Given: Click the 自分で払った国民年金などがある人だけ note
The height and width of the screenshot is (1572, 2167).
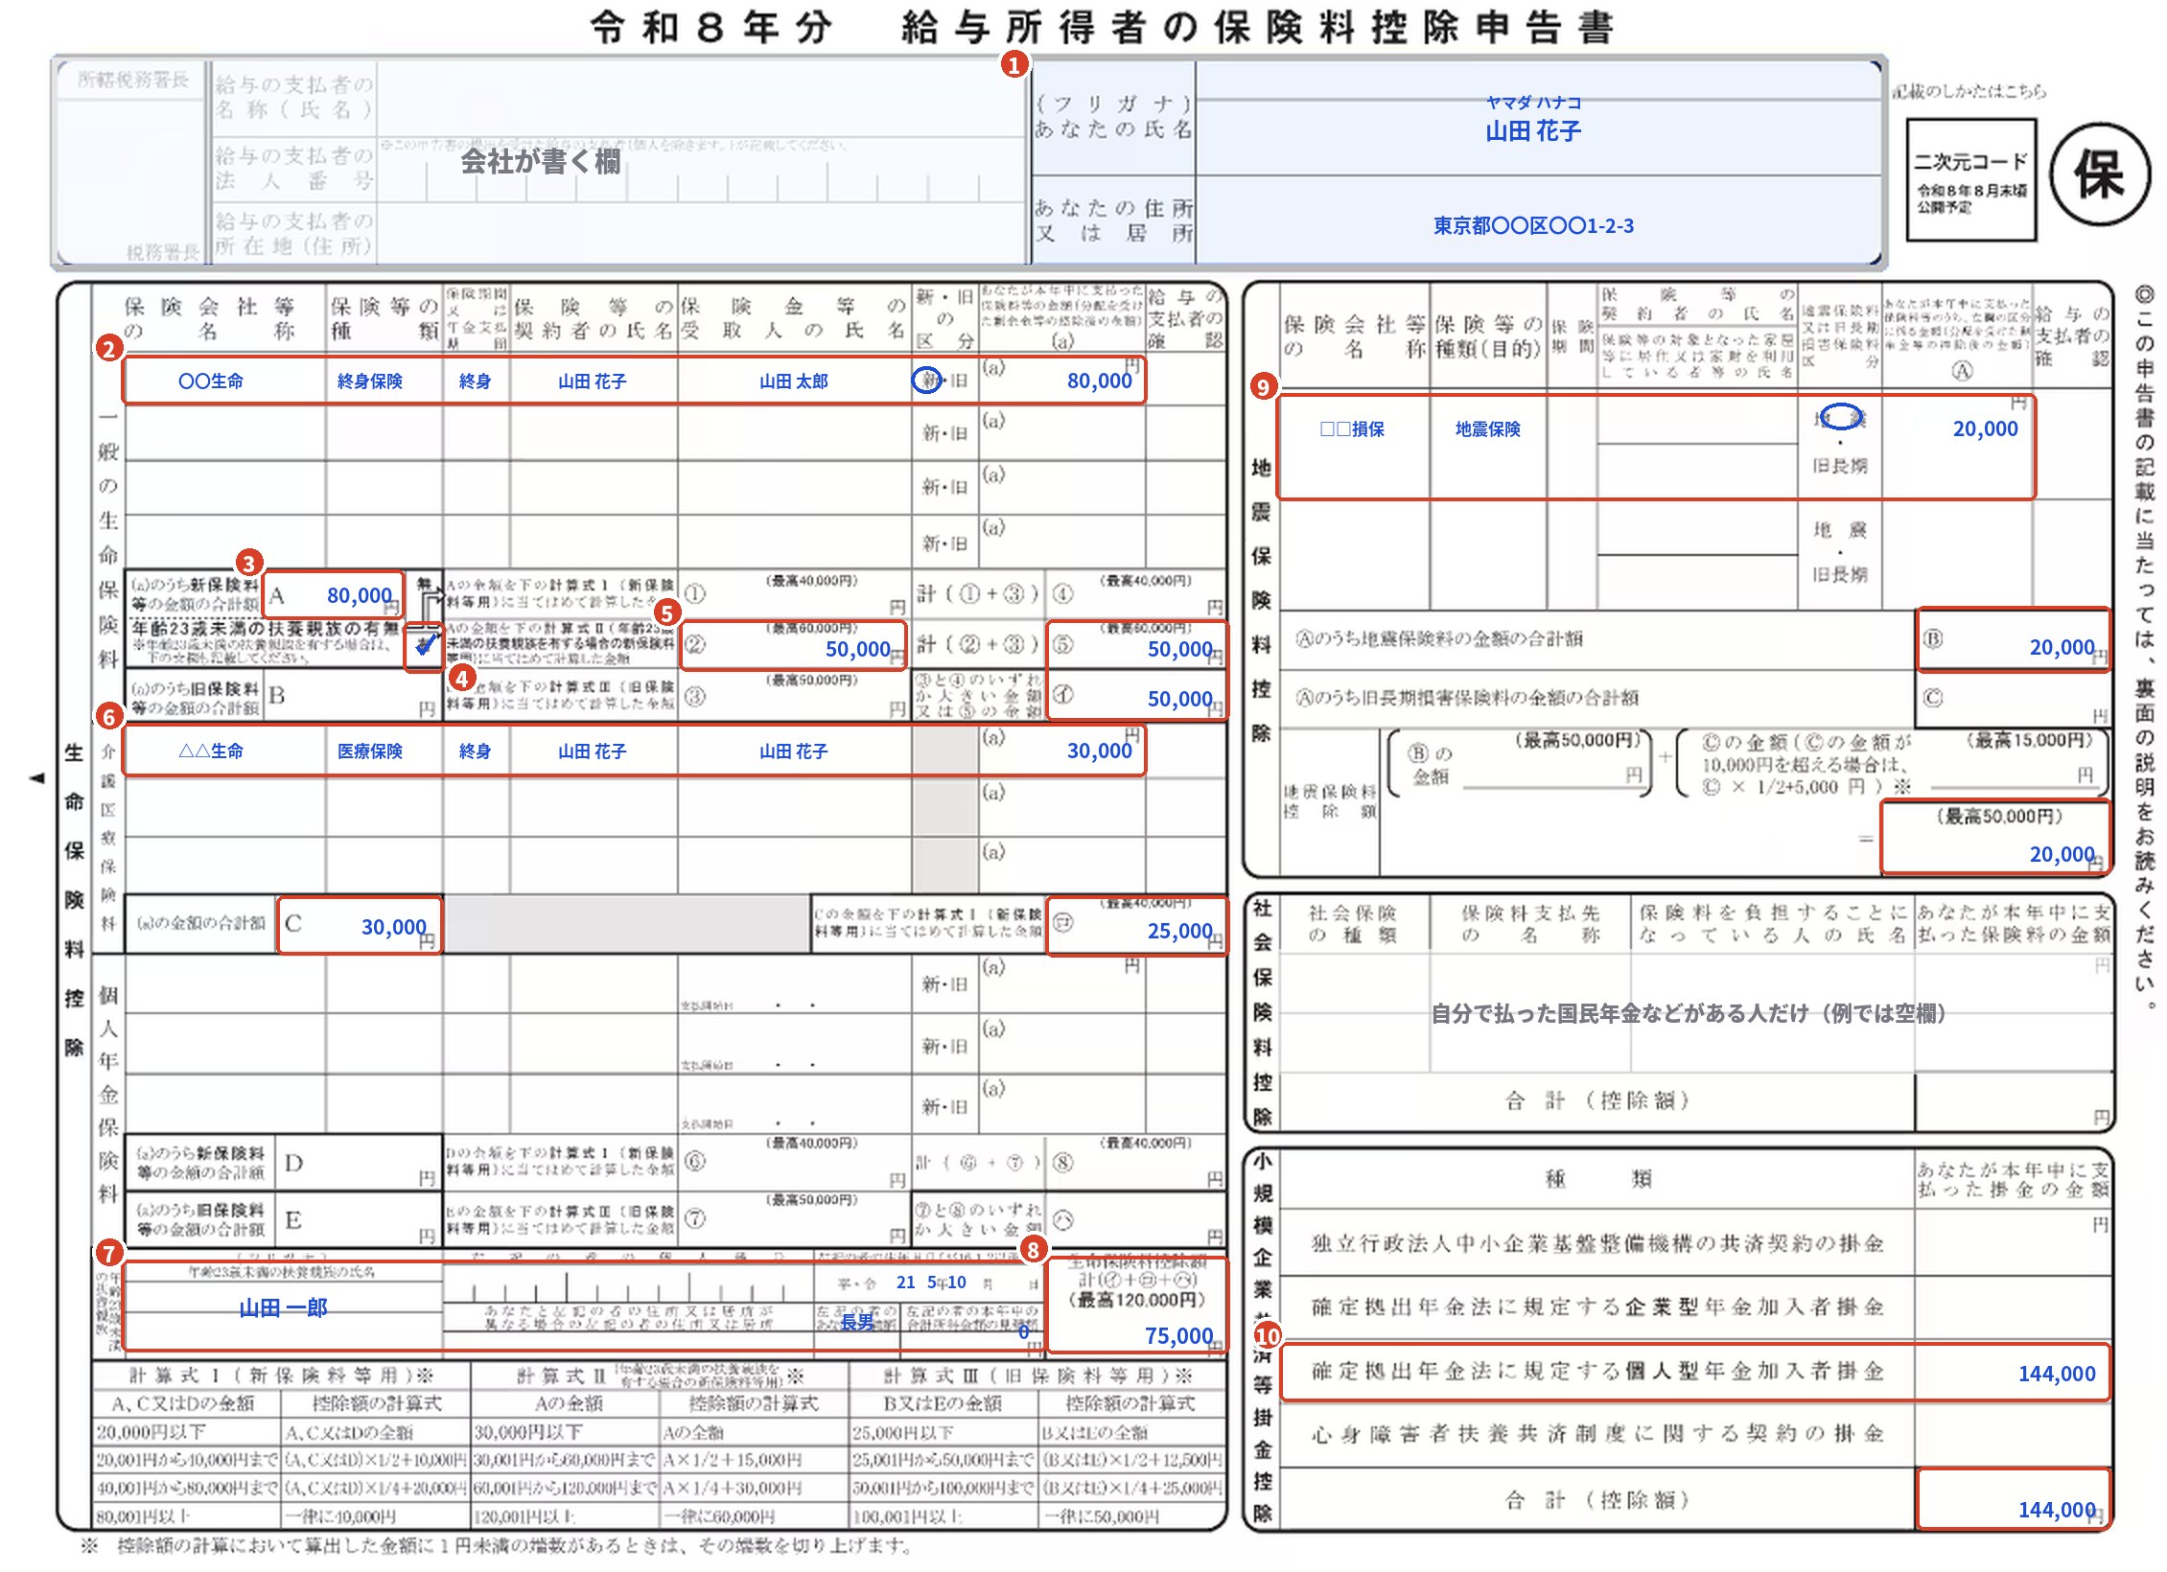Looking at the screenshot, I should point(1688,1013).
